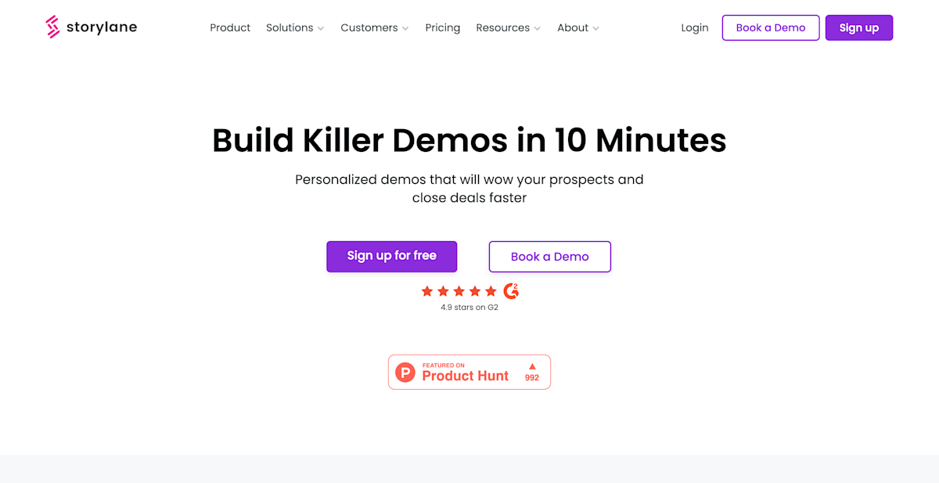Open the About dropdown menu

point(578,27)
